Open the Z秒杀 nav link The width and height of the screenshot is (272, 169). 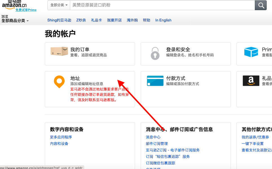coord(81,20)
